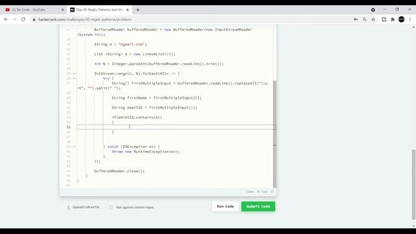Click the Line/Col status indicator
Viewport: 416px width, 234px height.
coord(260,192)
